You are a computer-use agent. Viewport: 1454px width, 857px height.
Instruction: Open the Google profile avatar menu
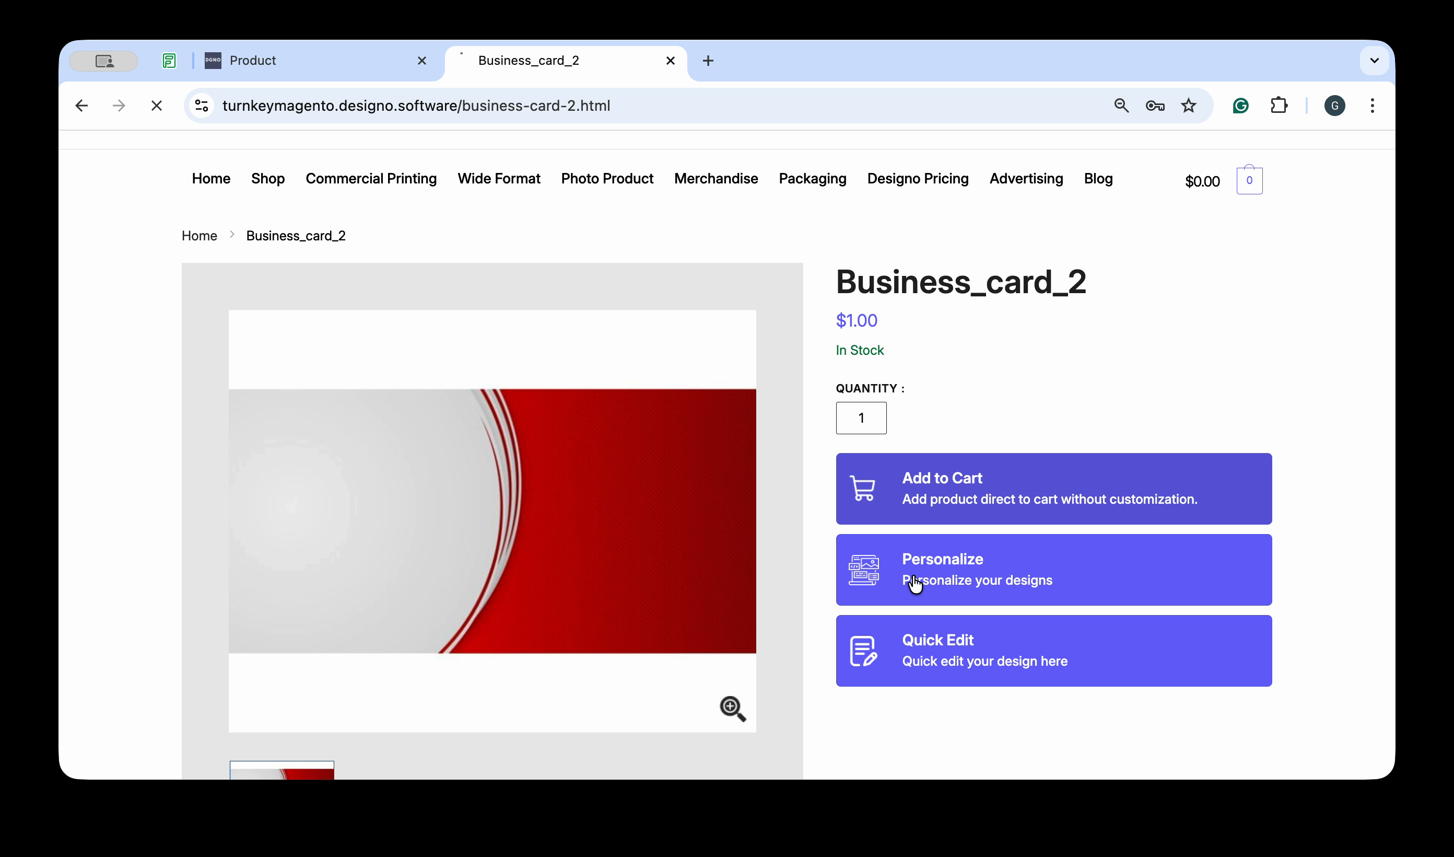click(x=1334, y=106)
